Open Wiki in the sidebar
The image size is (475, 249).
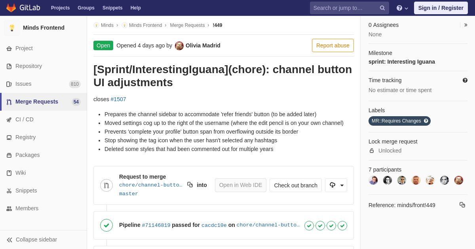coord(44,173)
